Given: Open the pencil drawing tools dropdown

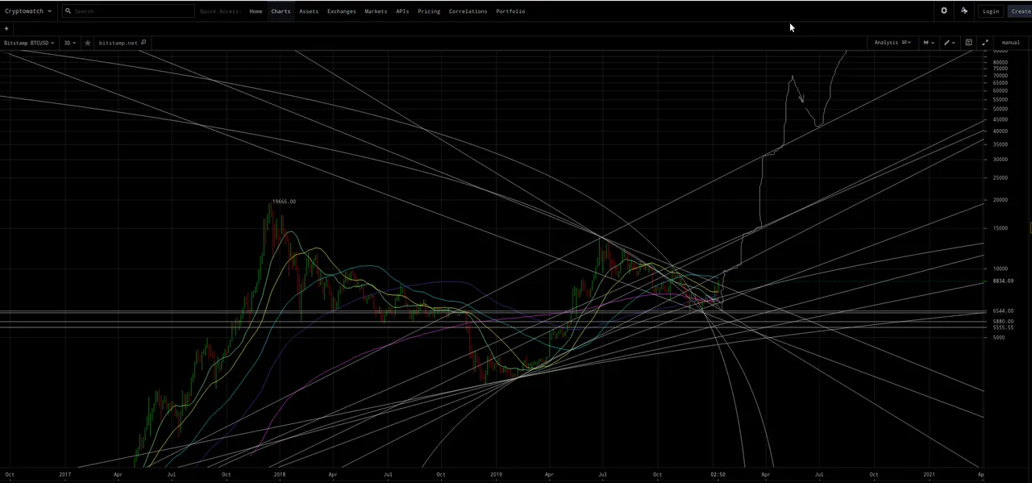Looking at the screenshot, I should point(949,43).
